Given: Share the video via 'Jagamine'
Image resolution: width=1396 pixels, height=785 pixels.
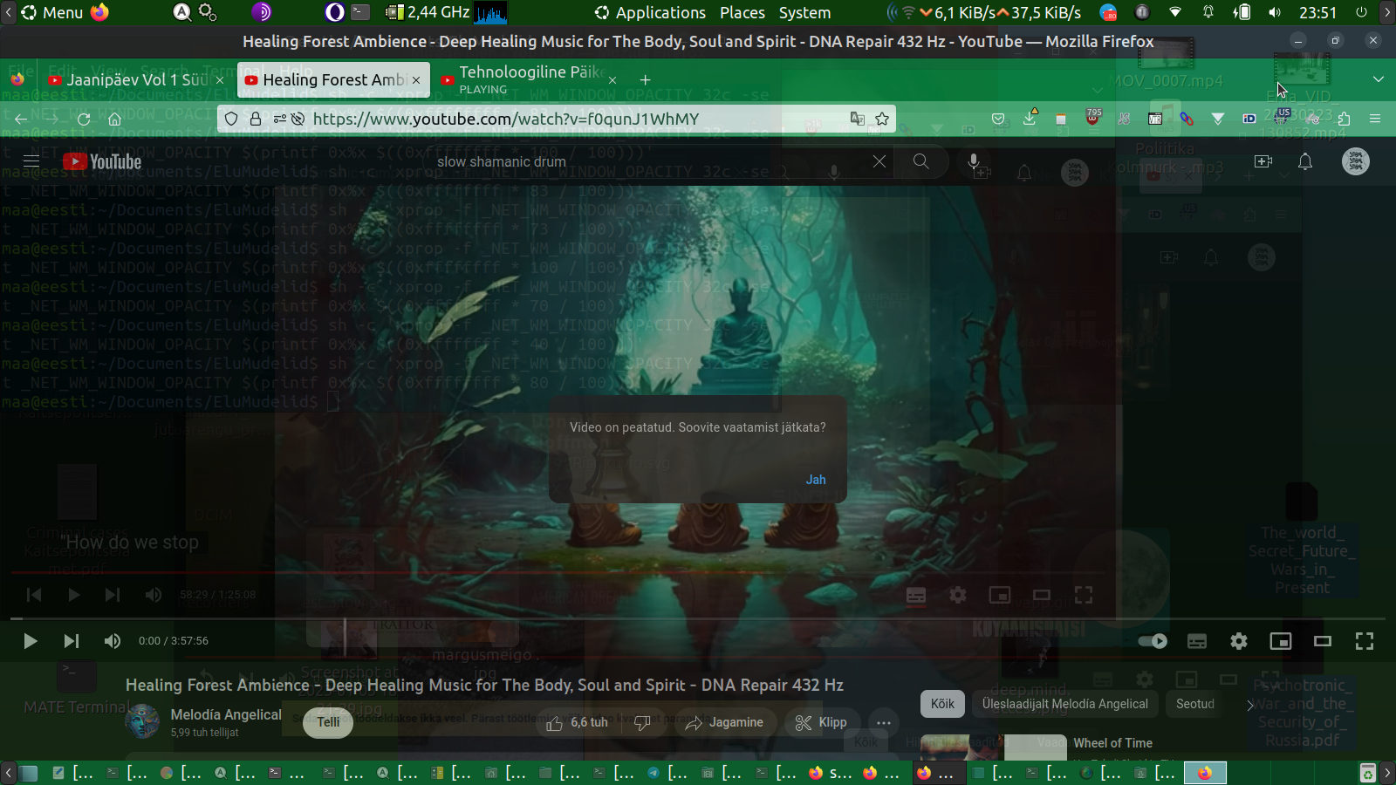Looking at the screenshot, I should 724,722.
